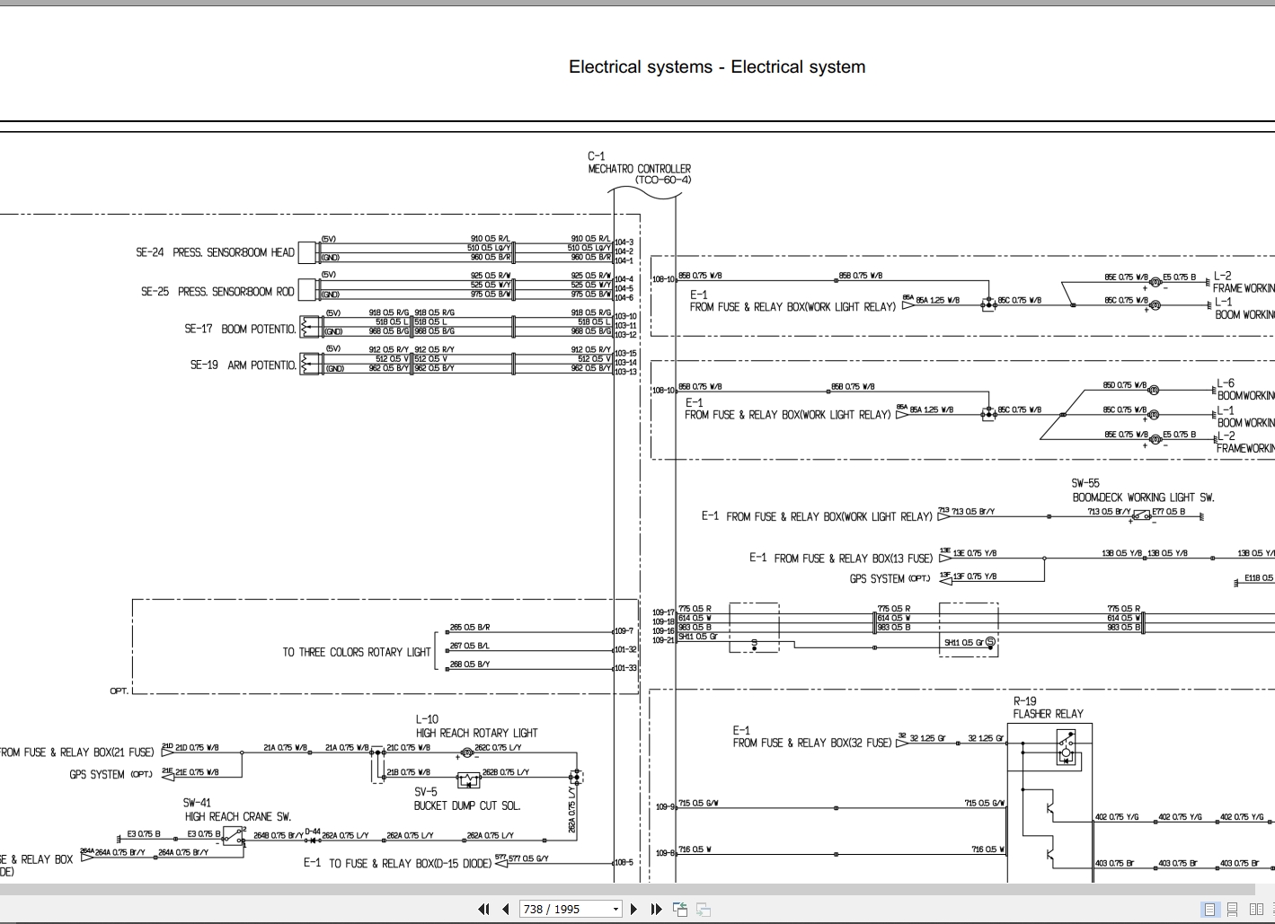Click the L-10 High Reach Rotary Light symbol
The image size is (1275, 924).
[466, 752]
